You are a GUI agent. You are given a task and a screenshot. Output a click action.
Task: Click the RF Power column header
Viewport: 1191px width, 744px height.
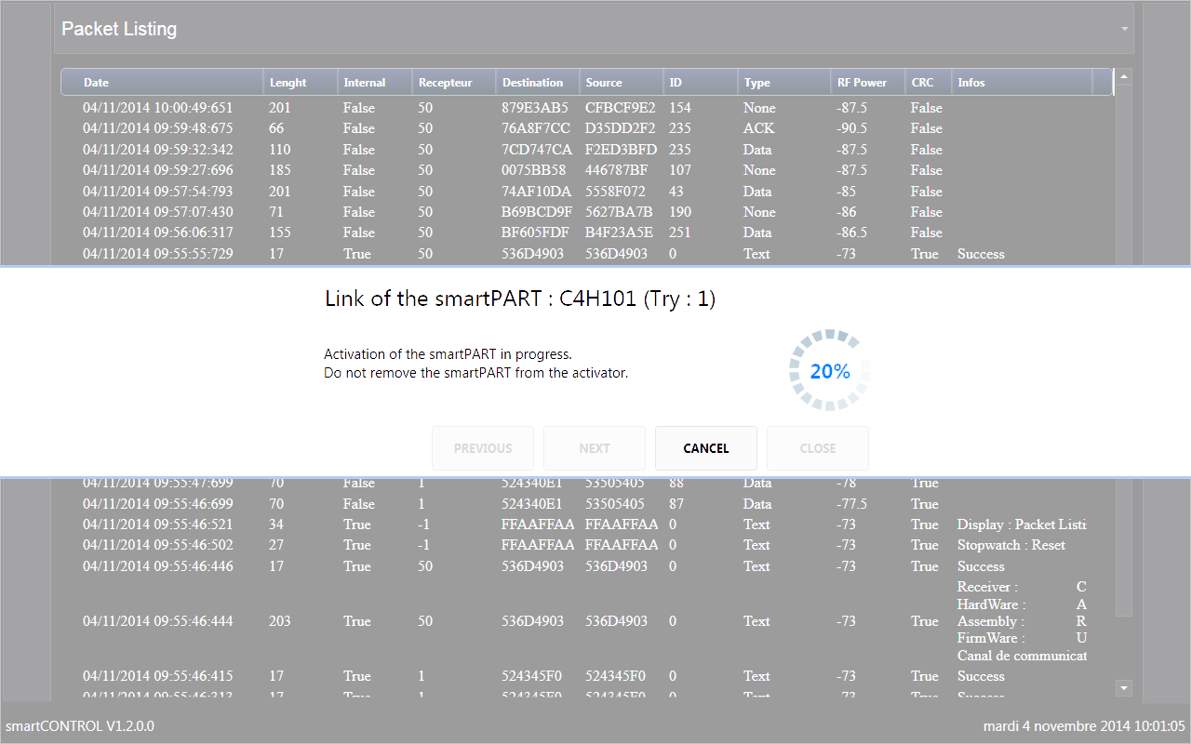(x=867, y=83)
